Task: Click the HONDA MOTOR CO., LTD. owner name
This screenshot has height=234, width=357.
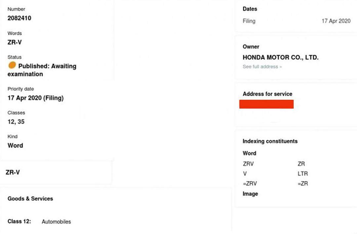Action: (281, 57)
